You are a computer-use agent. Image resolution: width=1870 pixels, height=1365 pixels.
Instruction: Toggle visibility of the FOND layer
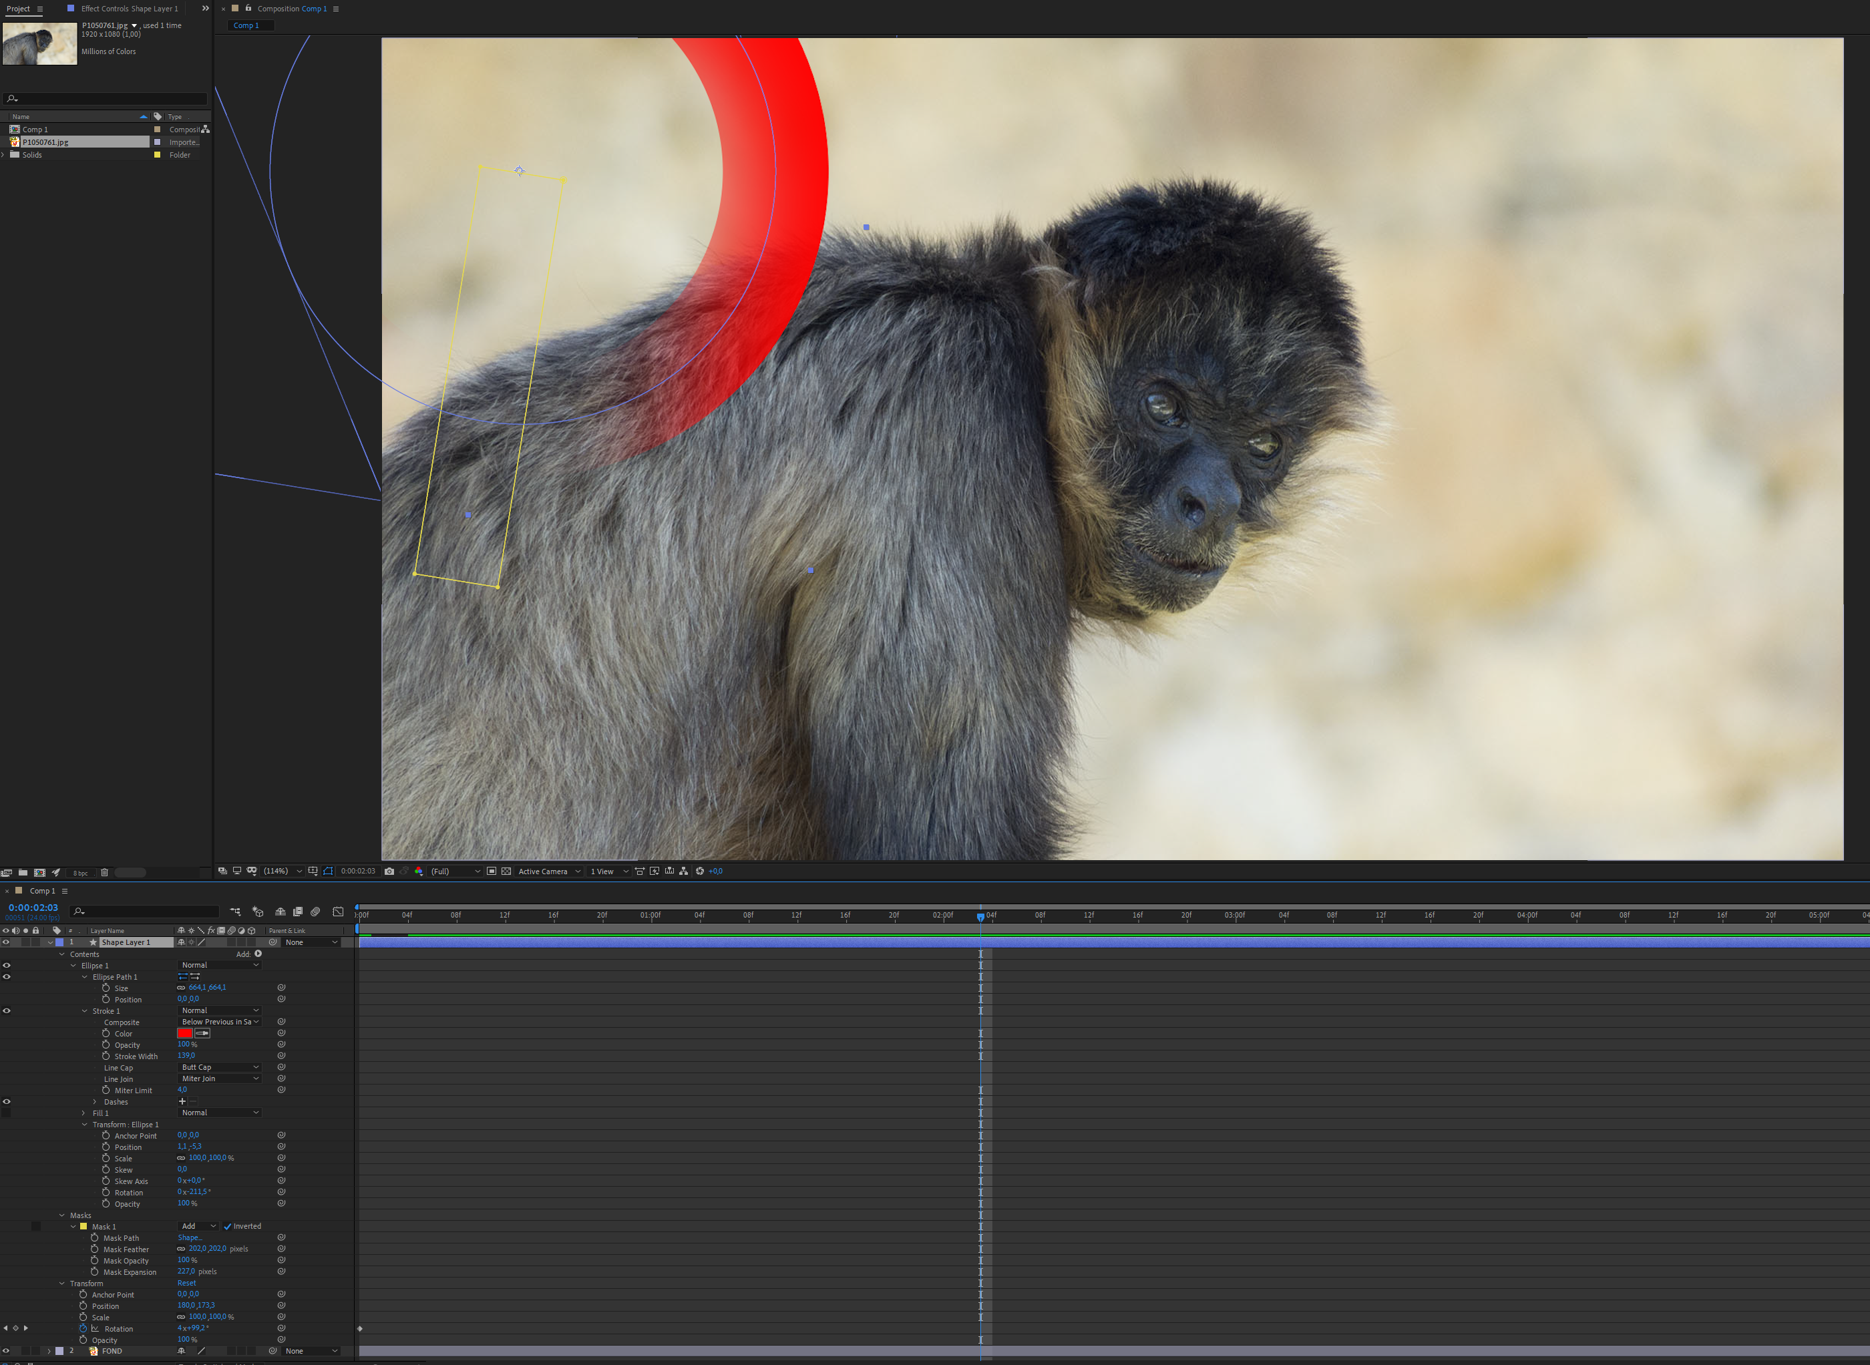(x=7, y=1351)
